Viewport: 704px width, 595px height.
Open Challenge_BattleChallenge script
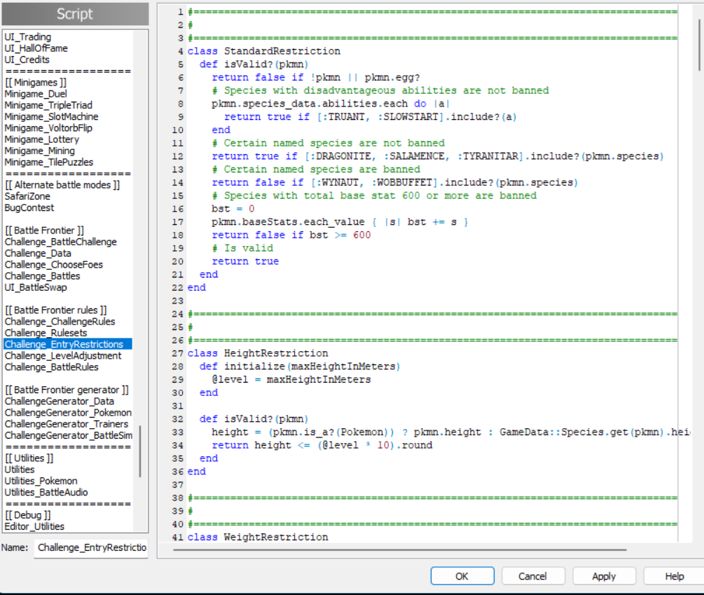click(x=61, y=242)
